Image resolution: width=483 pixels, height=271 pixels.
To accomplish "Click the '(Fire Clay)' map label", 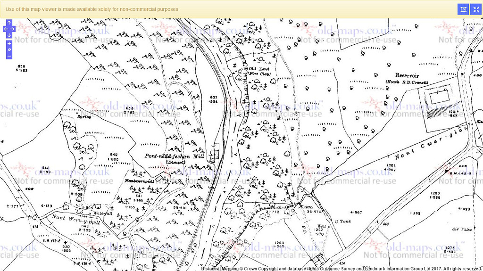I will click(x=259, y=74).
